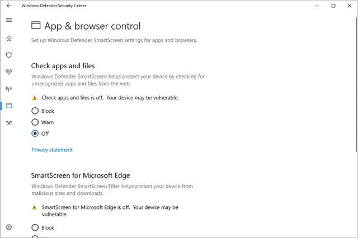Open Settings gear icon in sidebar
Viewport: 358px width, 238px height.
point(9,227)
